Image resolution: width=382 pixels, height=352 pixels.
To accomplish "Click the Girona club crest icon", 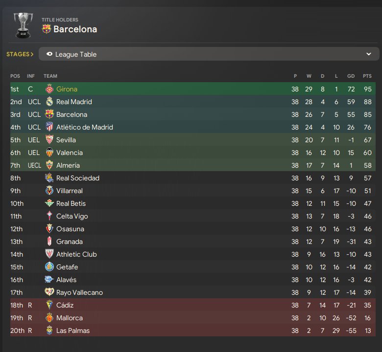I will [49, 89].
